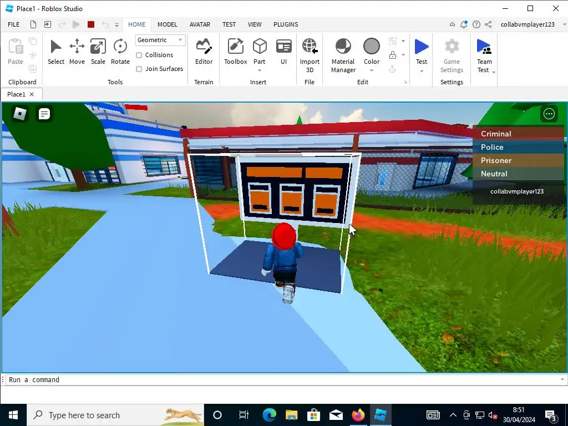Image resolution: width=568 pixels, height=426 pixels.
Task: Open the UI insert tool
Action: coord(283,52)
